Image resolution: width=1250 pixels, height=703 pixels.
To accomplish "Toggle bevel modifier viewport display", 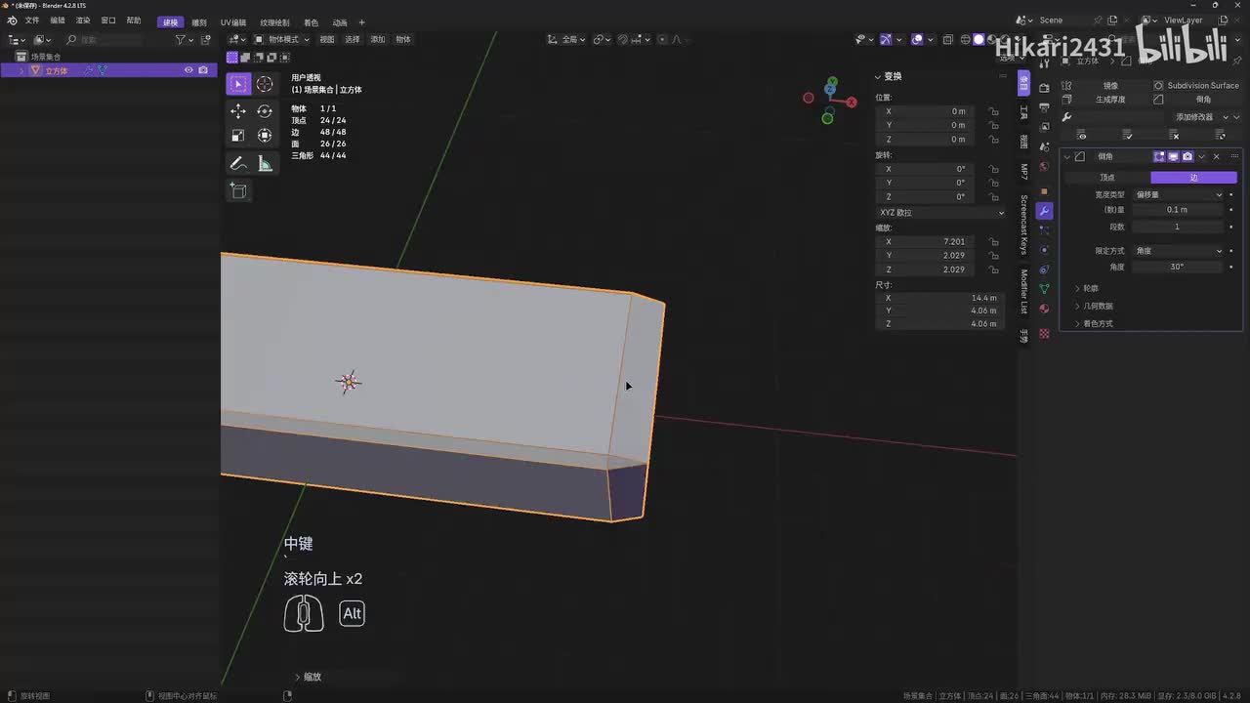I will pyautogui.click(x=1173, y=156).
